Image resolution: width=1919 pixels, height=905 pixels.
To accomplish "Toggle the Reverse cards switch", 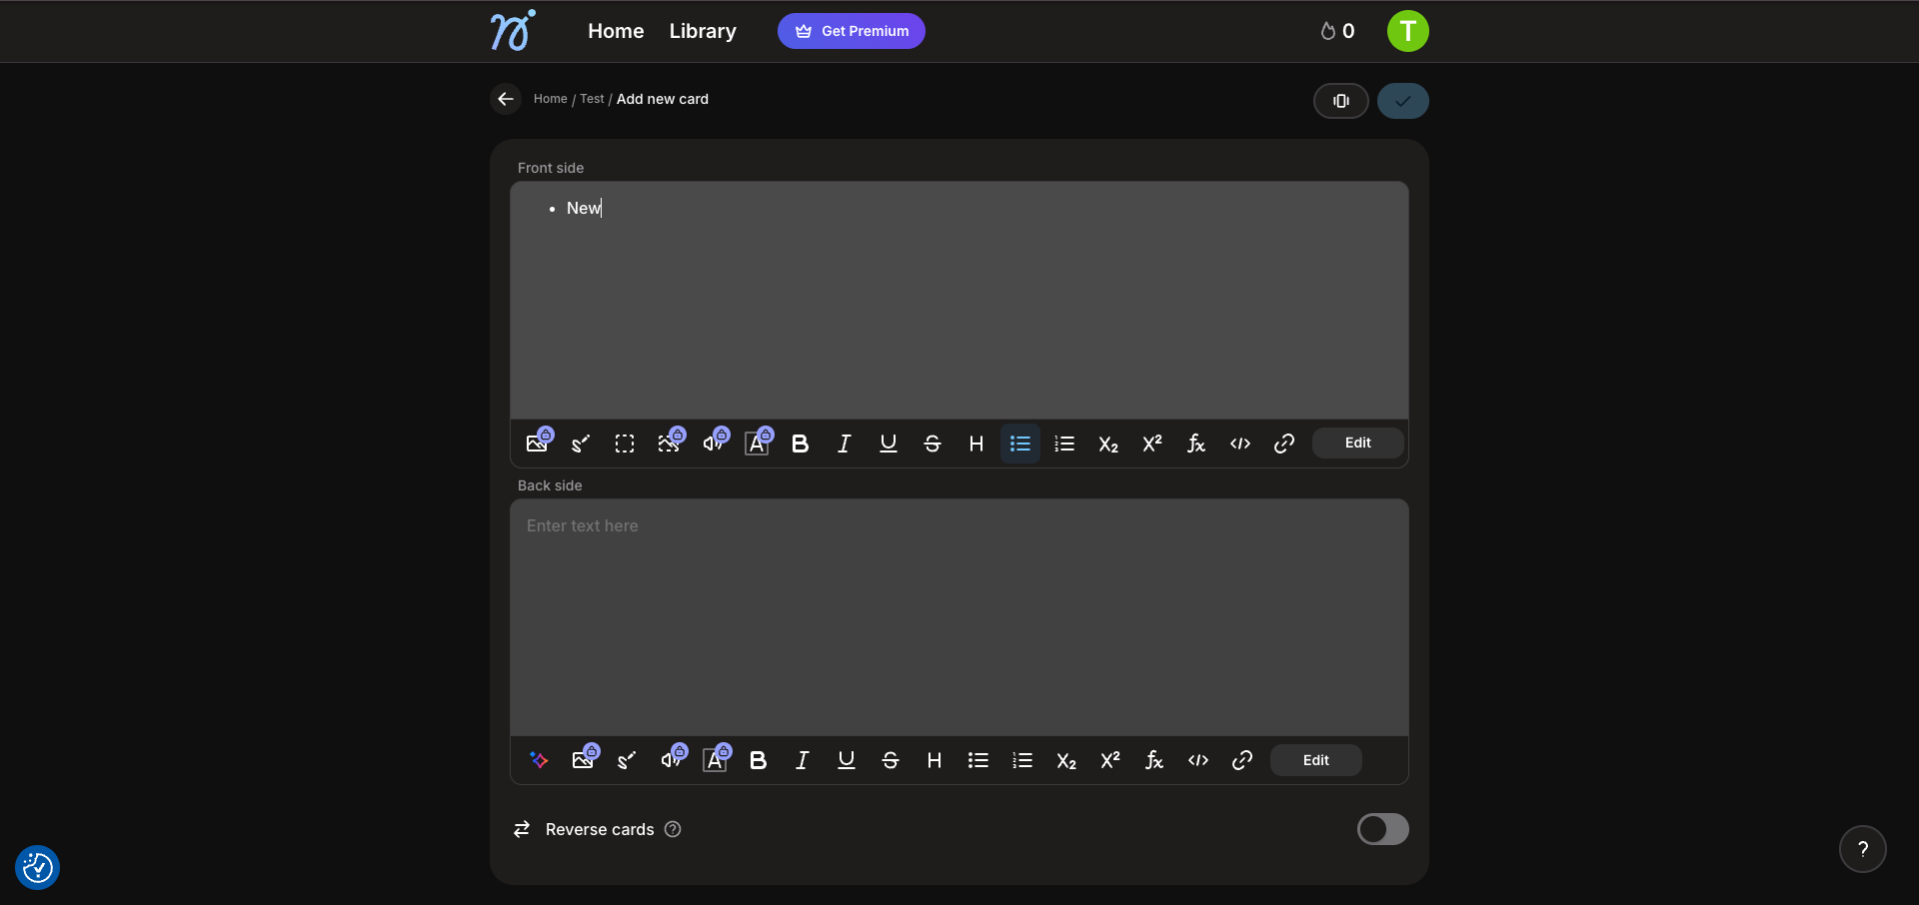I will 1382,829.
